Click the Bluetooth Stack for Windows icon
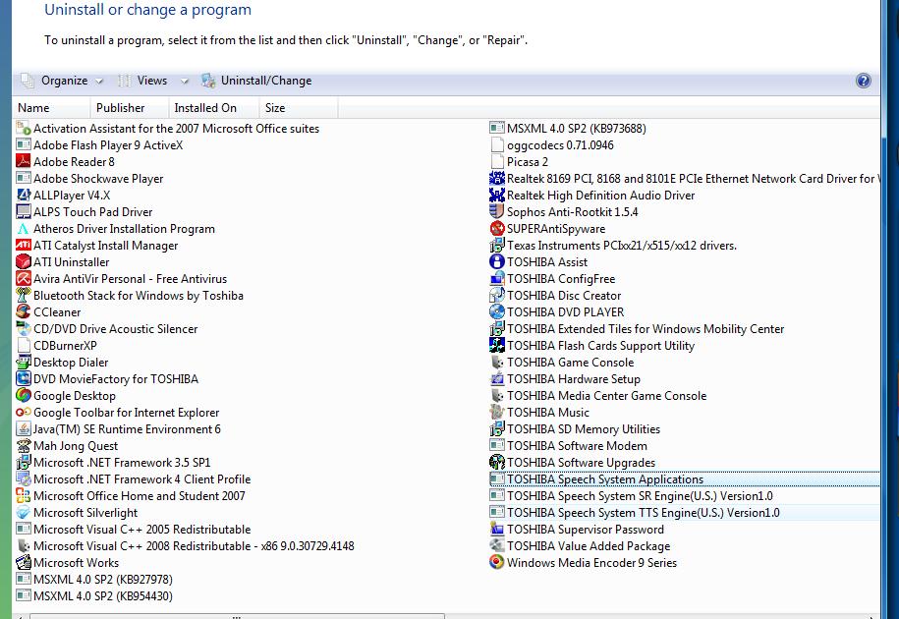This screenshot has width=899, height=619. point(23,295)
